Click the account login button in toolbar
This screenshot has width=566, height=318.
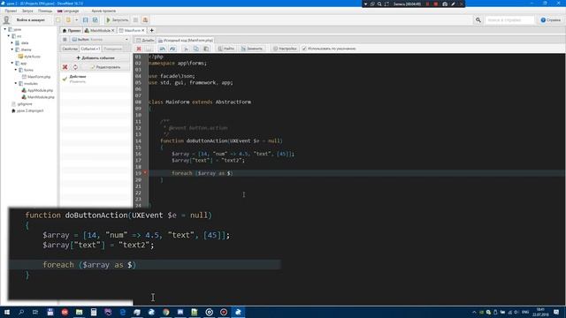coord(31,19)
